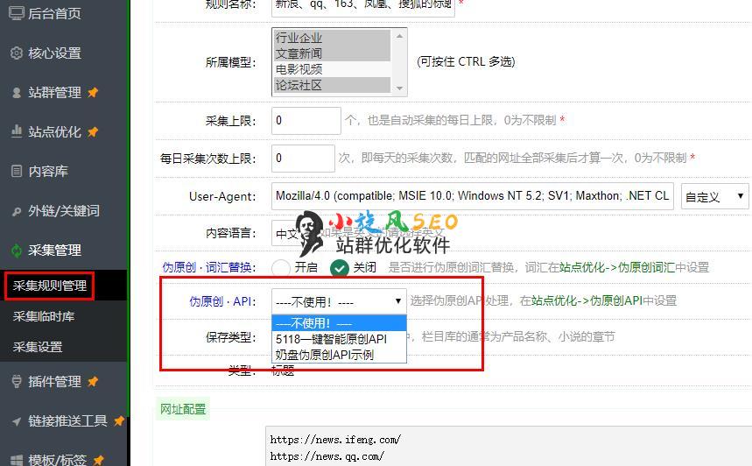Open the 伪原创 API dropdown
Screen dimensions: 752x466
tap(339, 301)
